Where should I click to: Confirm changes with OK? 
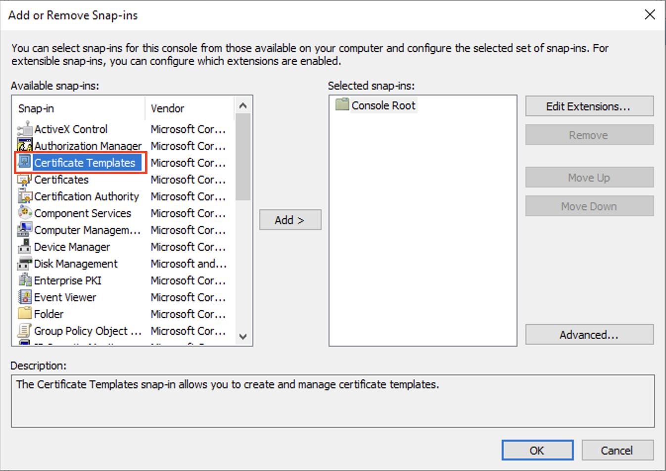pyautogui.click(x=538, y=450)
